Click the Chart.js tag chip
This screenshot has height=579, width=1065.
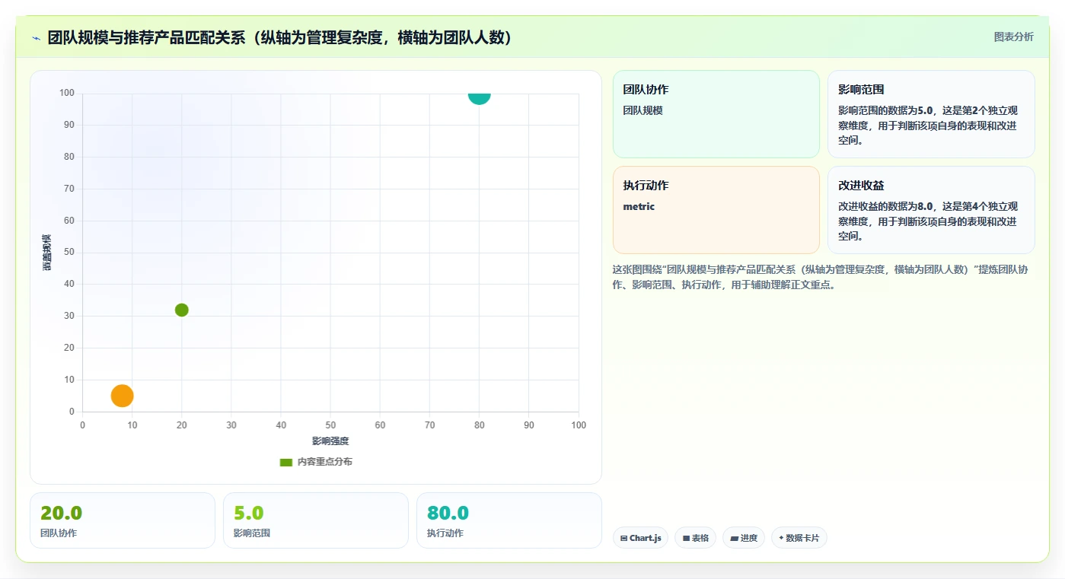640,538
